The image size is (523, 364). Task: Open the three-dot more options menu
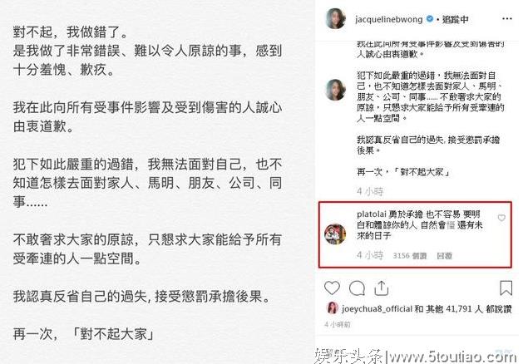(x=506, y=18)
